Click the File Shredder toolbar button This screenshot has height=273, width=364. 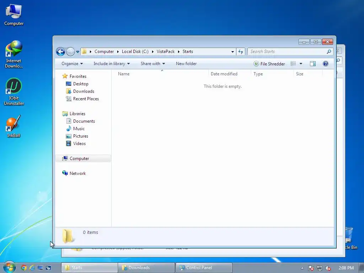269,64
